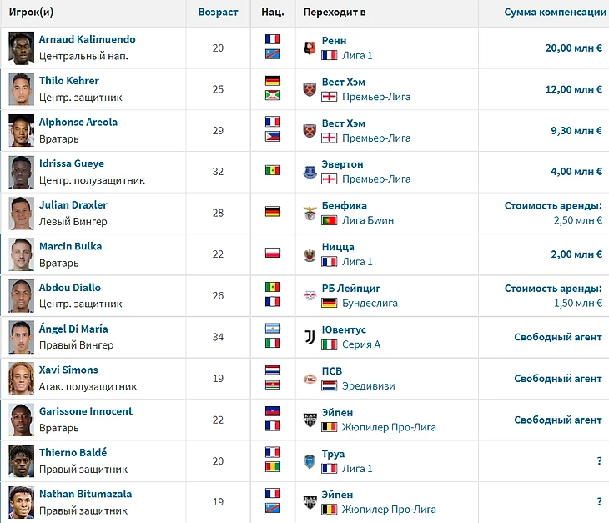This screenshot has width=609, height=523.
Task: Click the PSV club crest icon
Action: tap(310, 379)
